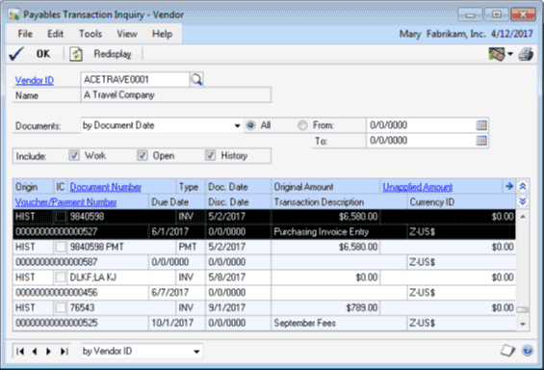544x370 pixels.
Task: Click the scrollbar down arrow in grid
Action: (x=523, y=324)
